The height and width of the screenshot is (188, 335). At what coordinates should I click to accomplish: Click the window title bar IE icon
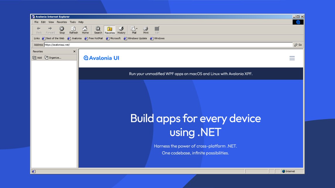click(33, 17)
